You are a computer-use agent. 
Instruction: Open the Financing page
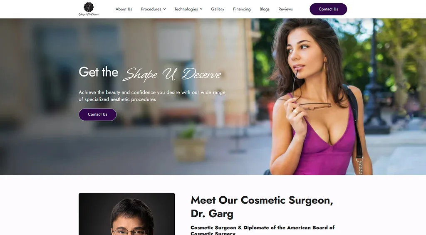[242, 9]
